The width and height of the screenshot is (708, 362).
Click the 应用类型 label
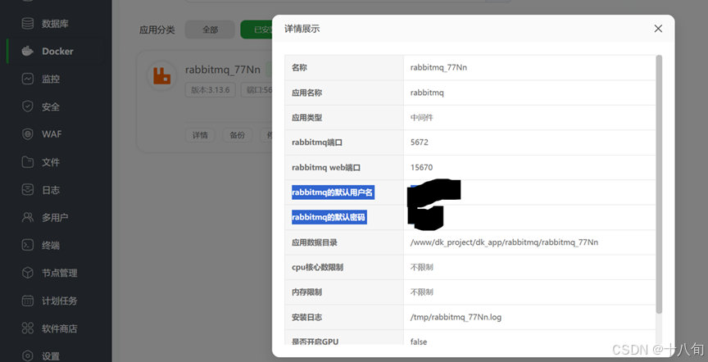pos(307,117)
